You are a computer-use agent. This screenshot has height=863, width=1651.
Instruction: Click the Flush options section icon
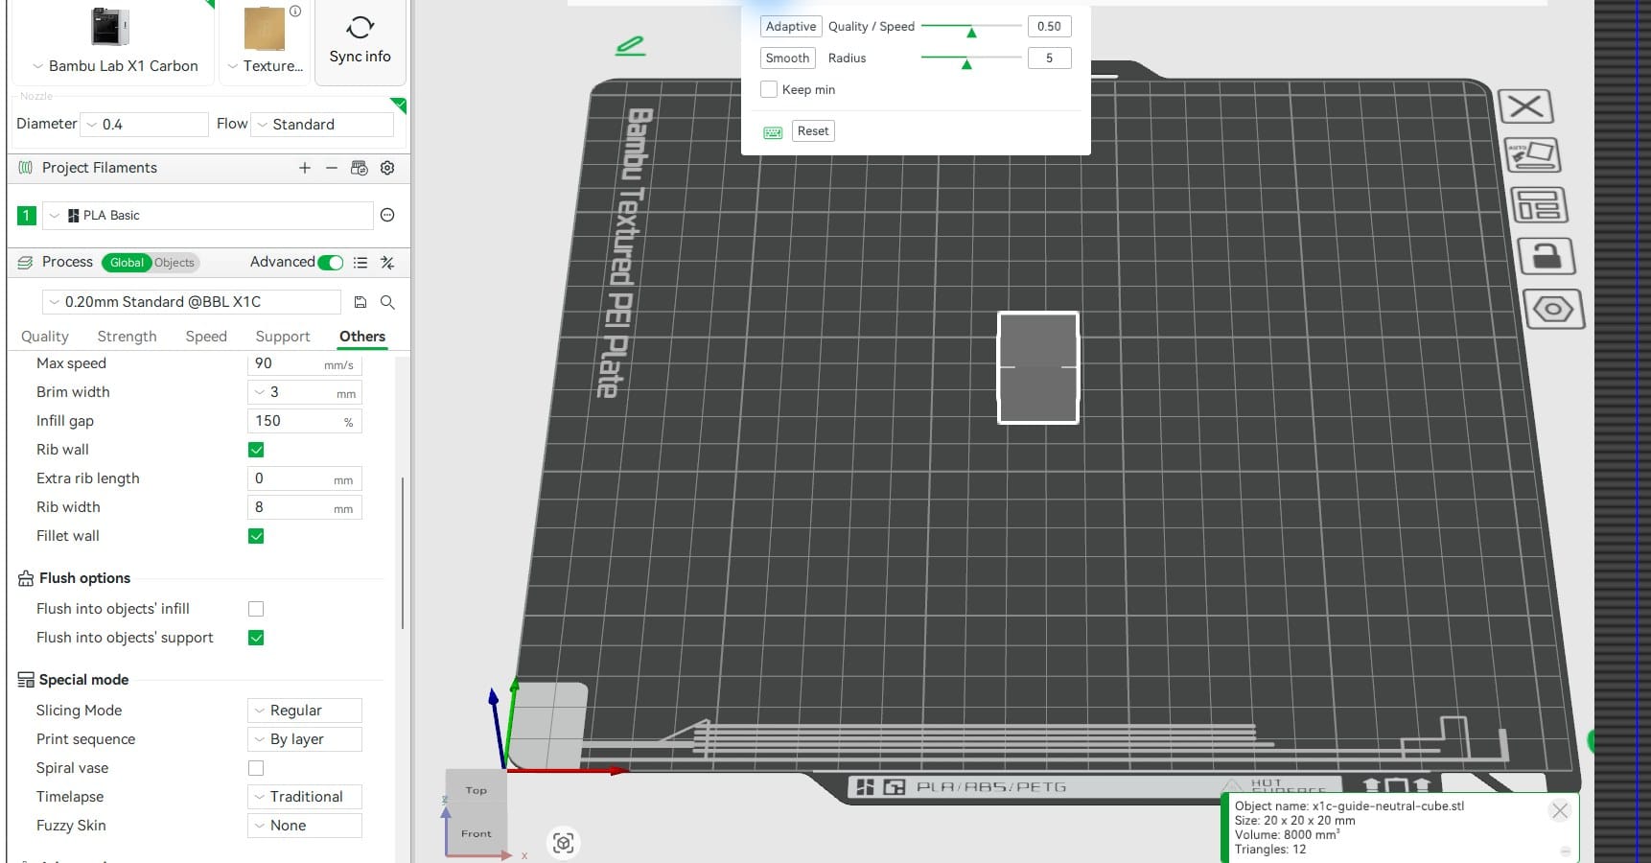pyautogui.click(x=26, y=578)
